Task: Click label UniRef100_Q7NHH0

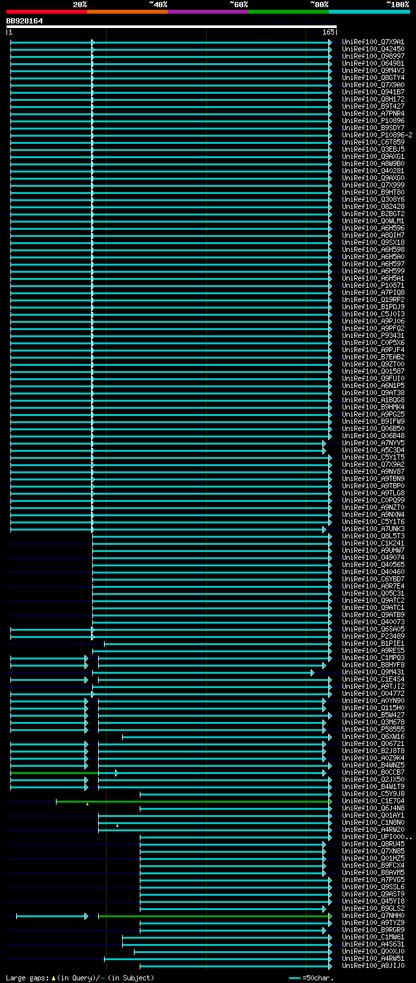Action: pos(373,916)
